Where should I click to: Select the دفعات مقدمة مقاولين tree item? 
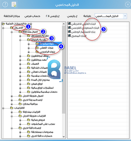coord(44,92)
